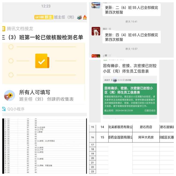This screenshot has height=176, width=176.
Task: Click the 阿平大药房 cell
Action: click(x=146, y=137)
